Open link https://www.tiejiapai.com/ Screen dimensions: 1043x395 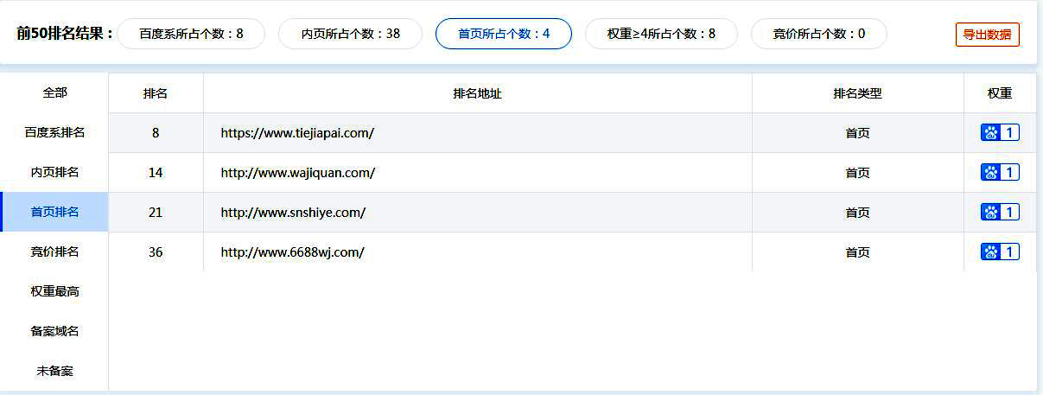pos(297,133)
